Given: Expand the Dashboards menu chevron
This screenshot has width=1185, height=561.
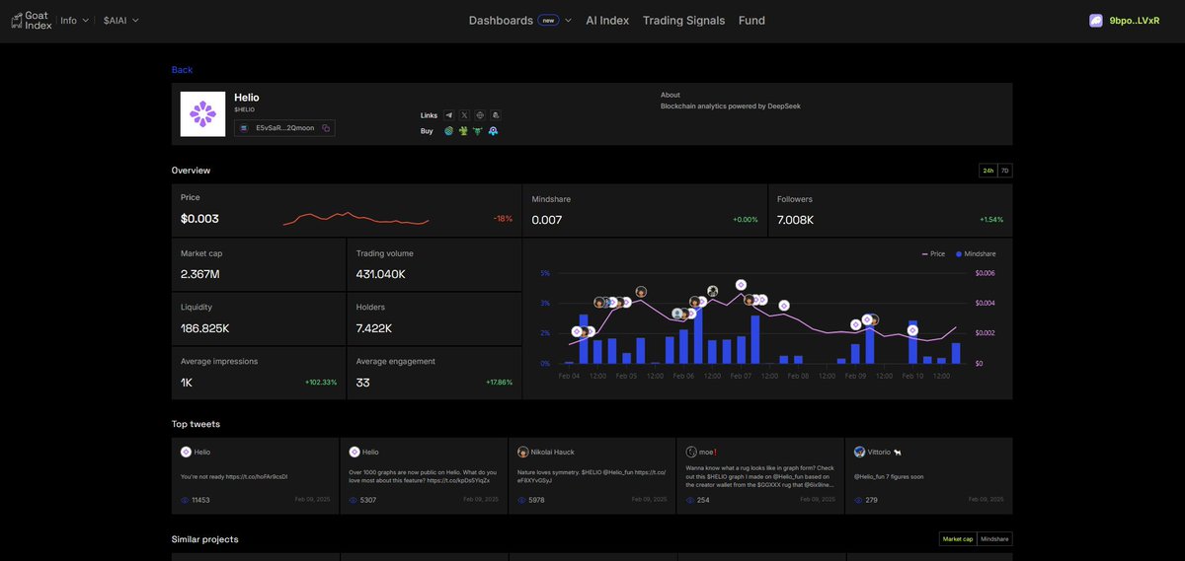Looking at the screenshot, I should click(x=569, y=20).
